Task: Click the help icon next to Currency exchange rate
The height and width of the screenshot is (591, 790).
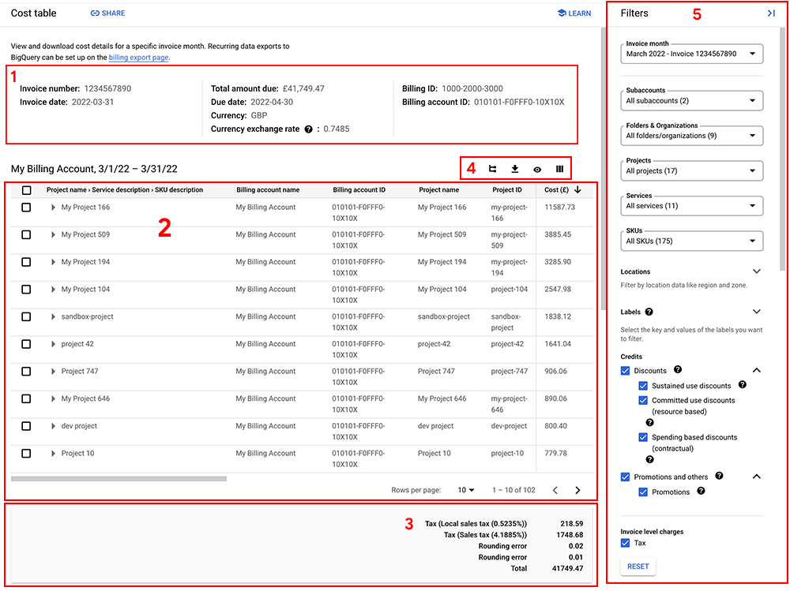Action: (x=308, y=129)
